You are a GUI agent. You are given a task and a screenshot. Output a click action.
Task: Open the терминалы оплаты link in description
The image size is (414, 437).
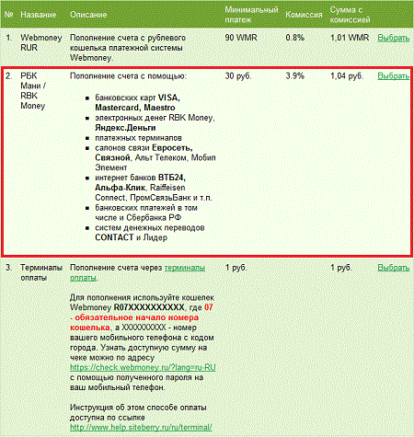click(137, 272)
